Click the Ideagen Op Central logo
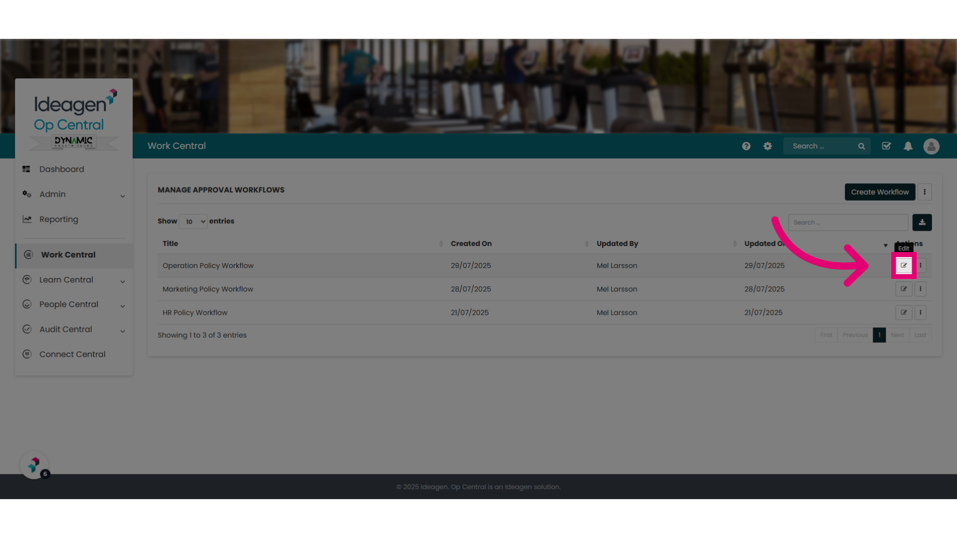 click(x=74, y=120)
